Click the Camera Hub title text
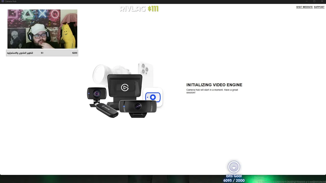Viewport: 326px width, 183px height. [x=11, y=1]
